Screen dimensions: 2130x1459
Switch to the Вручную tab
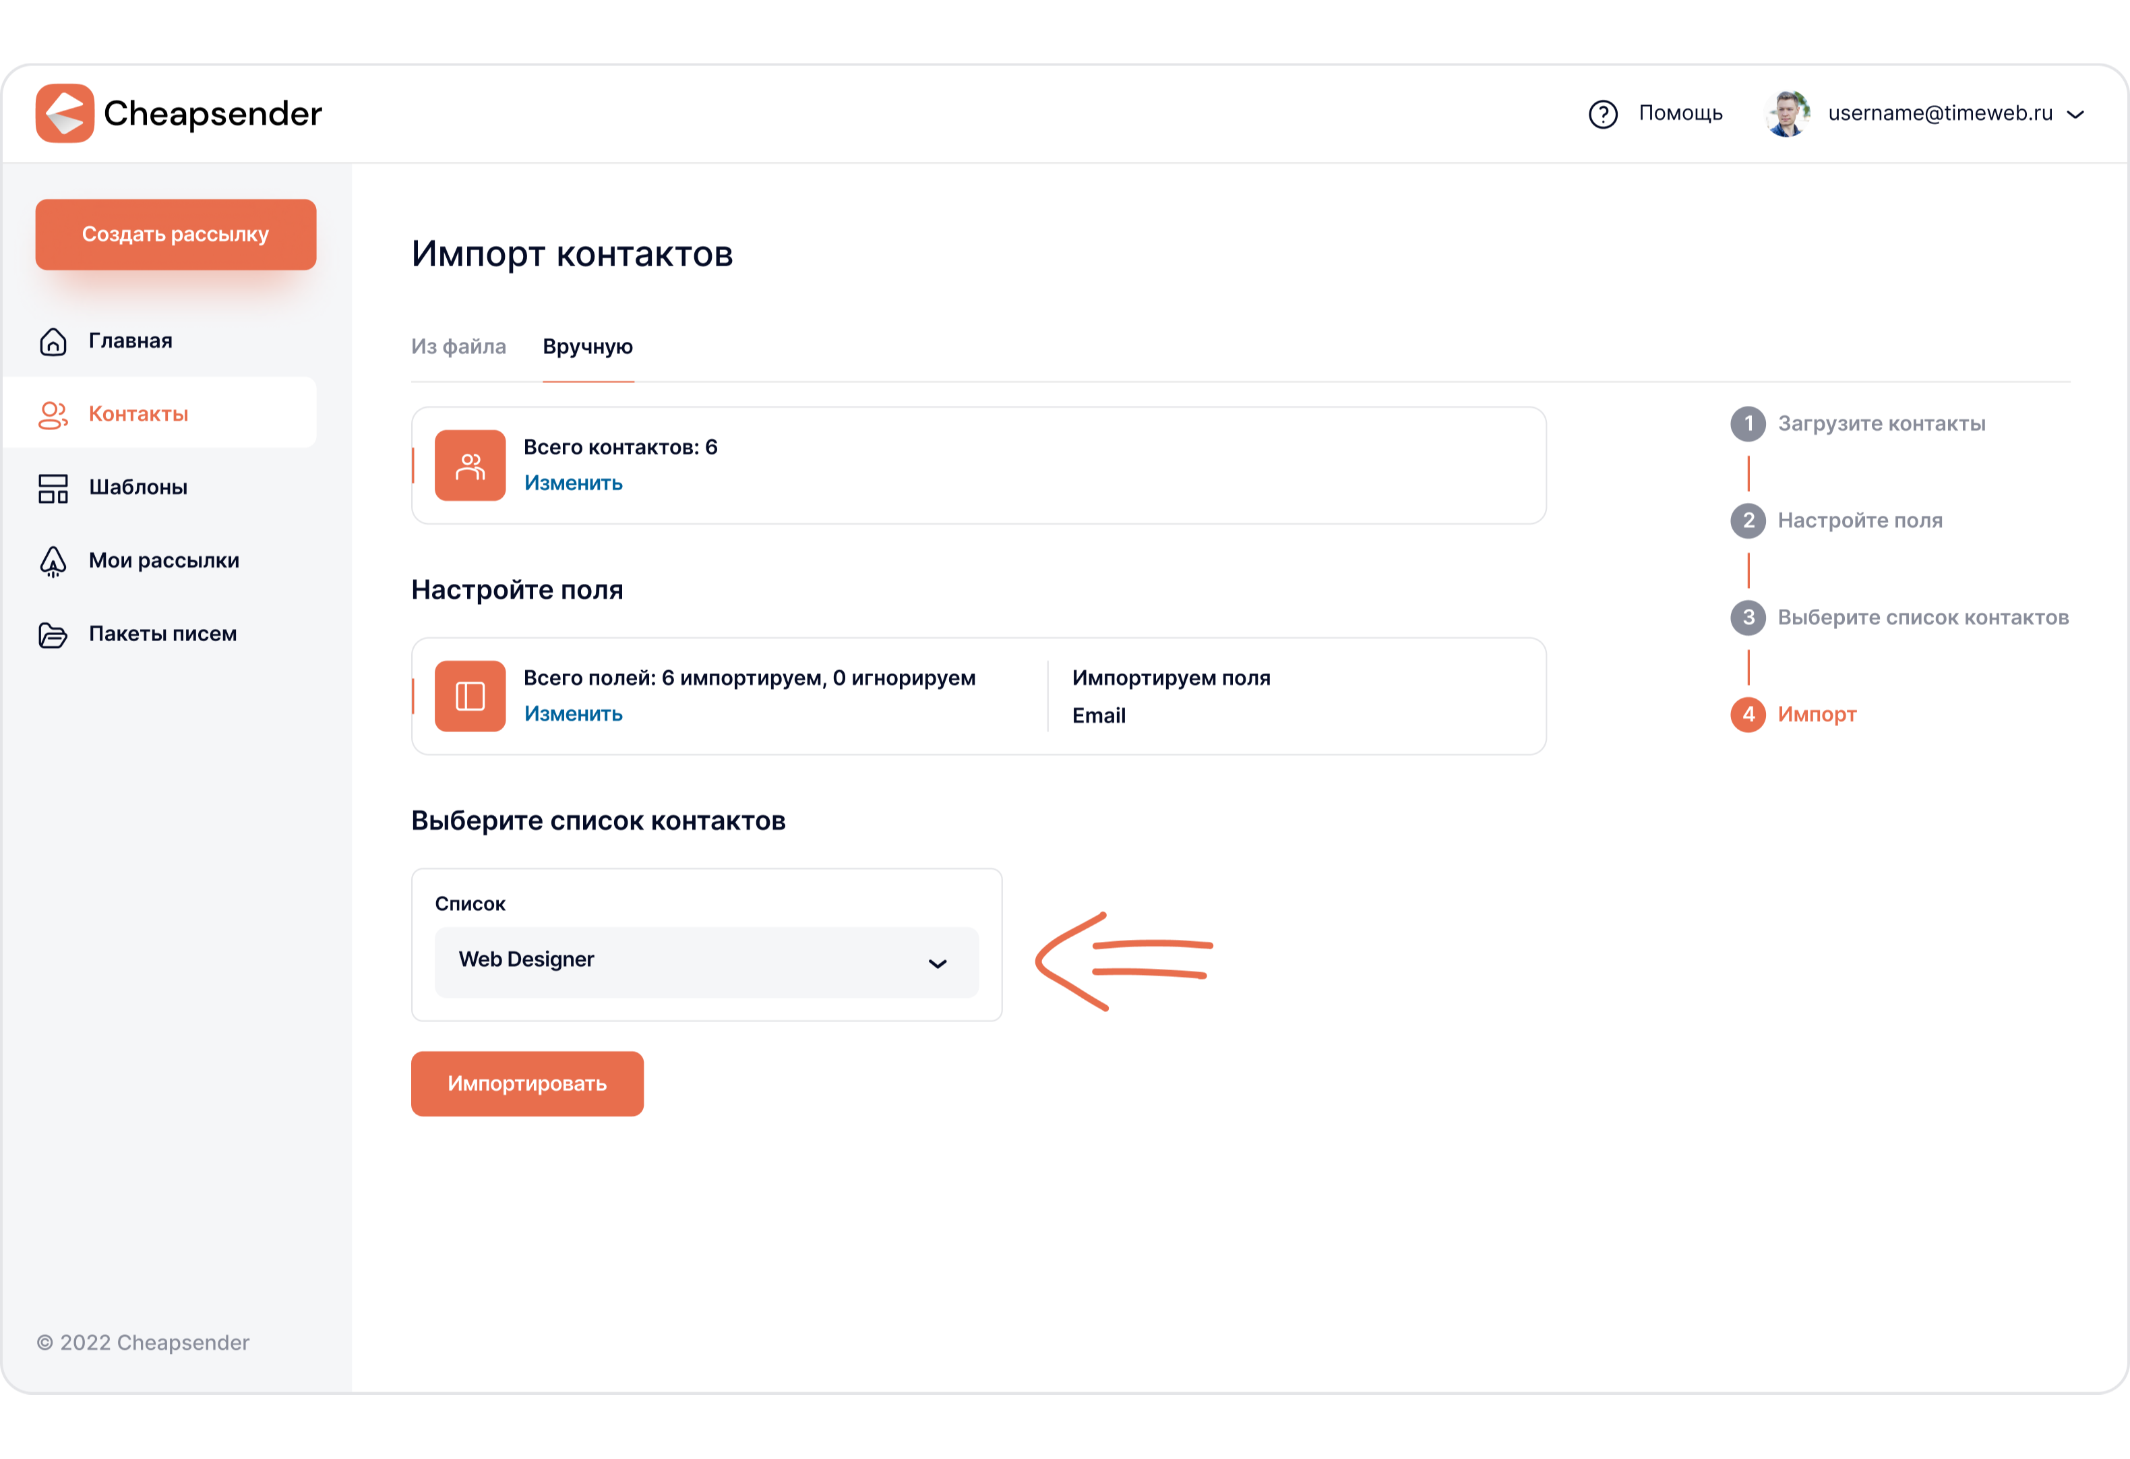(588, 347)
